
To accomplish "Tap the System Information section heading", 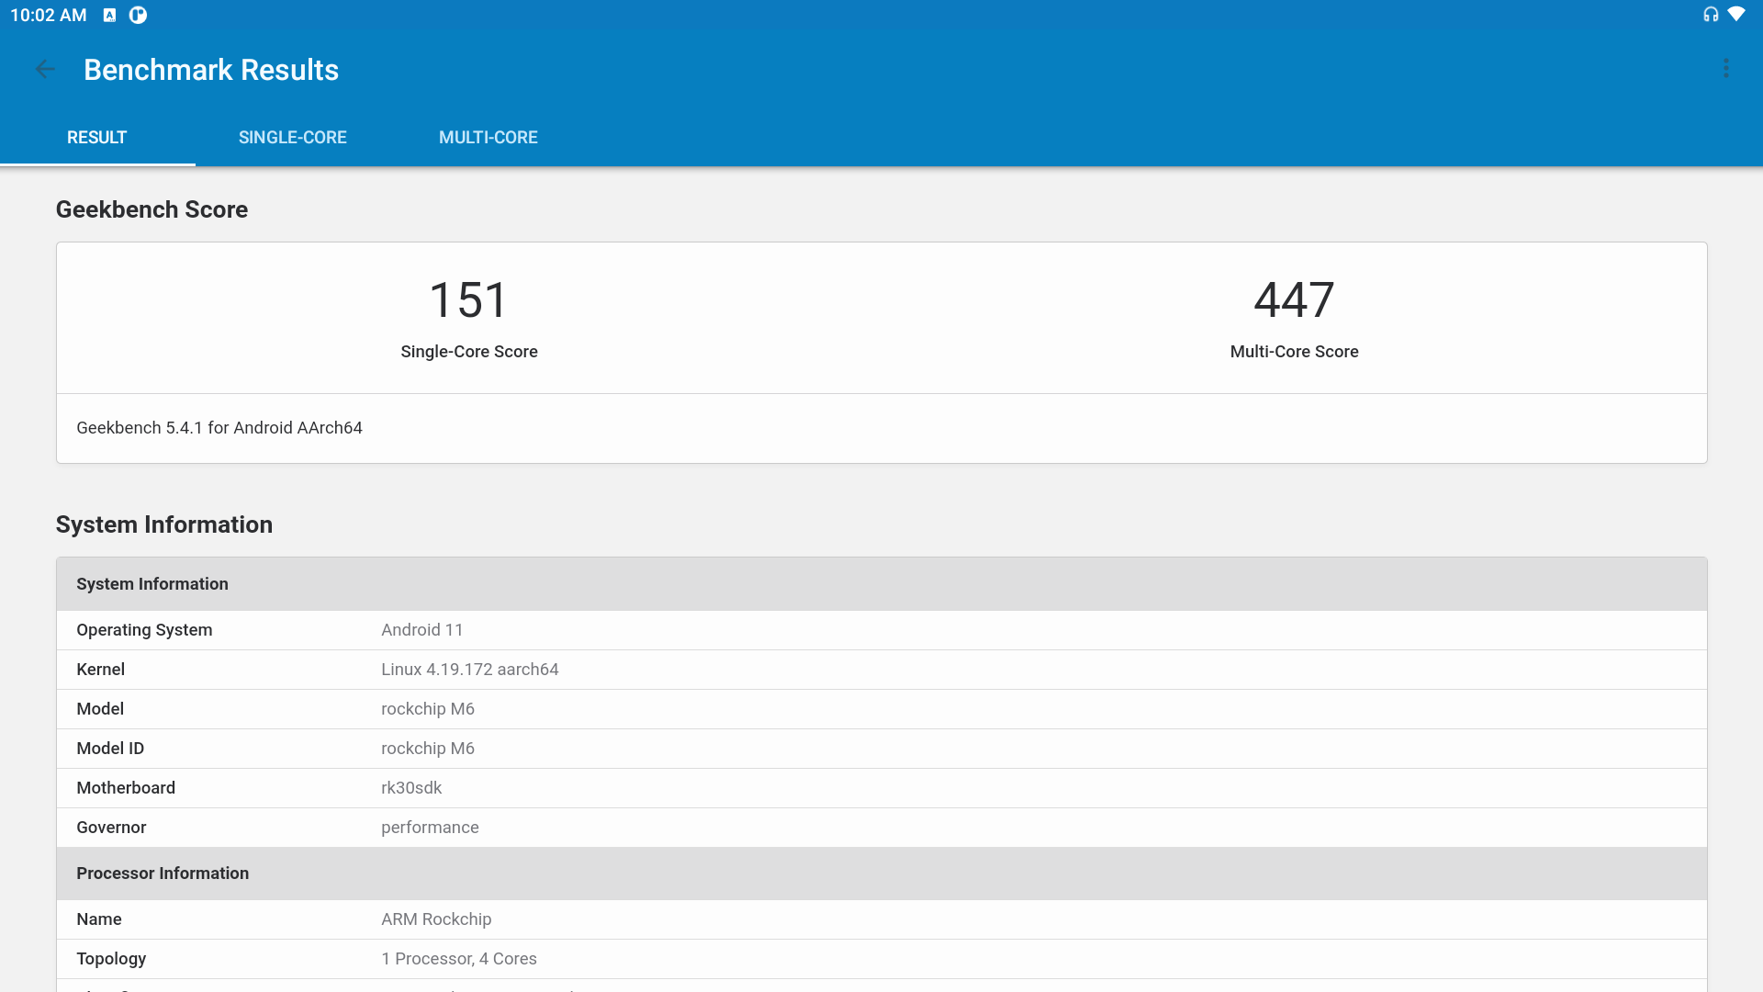I will pos(164,524).
